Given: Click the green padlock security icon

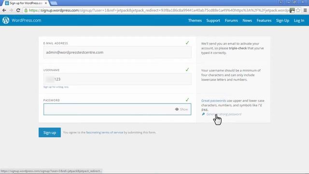Looking at the screenshot, I should click(26, 10).
